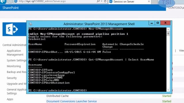
Task: Click Started status for Document Conversions Launcher
Action: (x=167, y=101)
